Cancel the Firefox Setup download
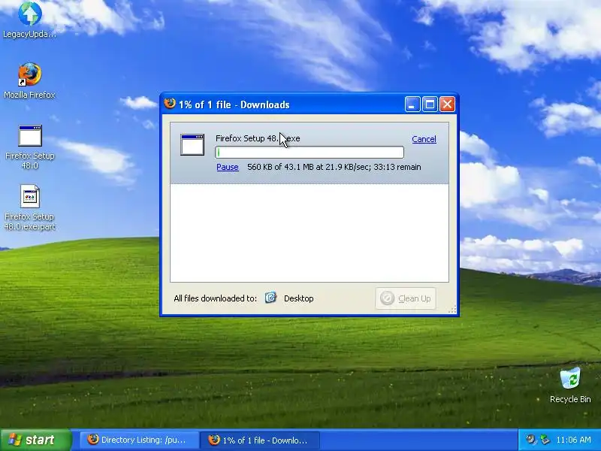601x451 pixels. tap(424, 139)
